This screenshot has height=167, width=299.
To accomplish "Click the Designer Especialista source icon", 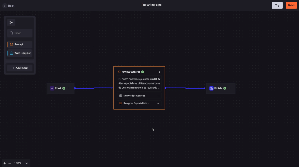I will click(x=121, y=103).
